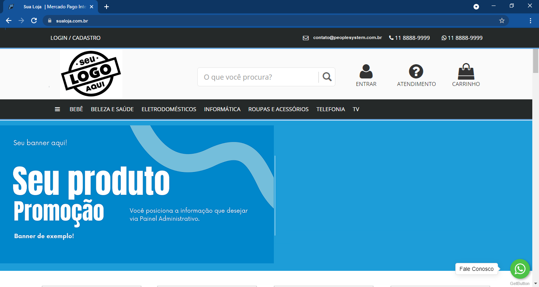Bookmark the page with the star icon
The width and height of the screenshot is (539, 287).
coord(502,20)
